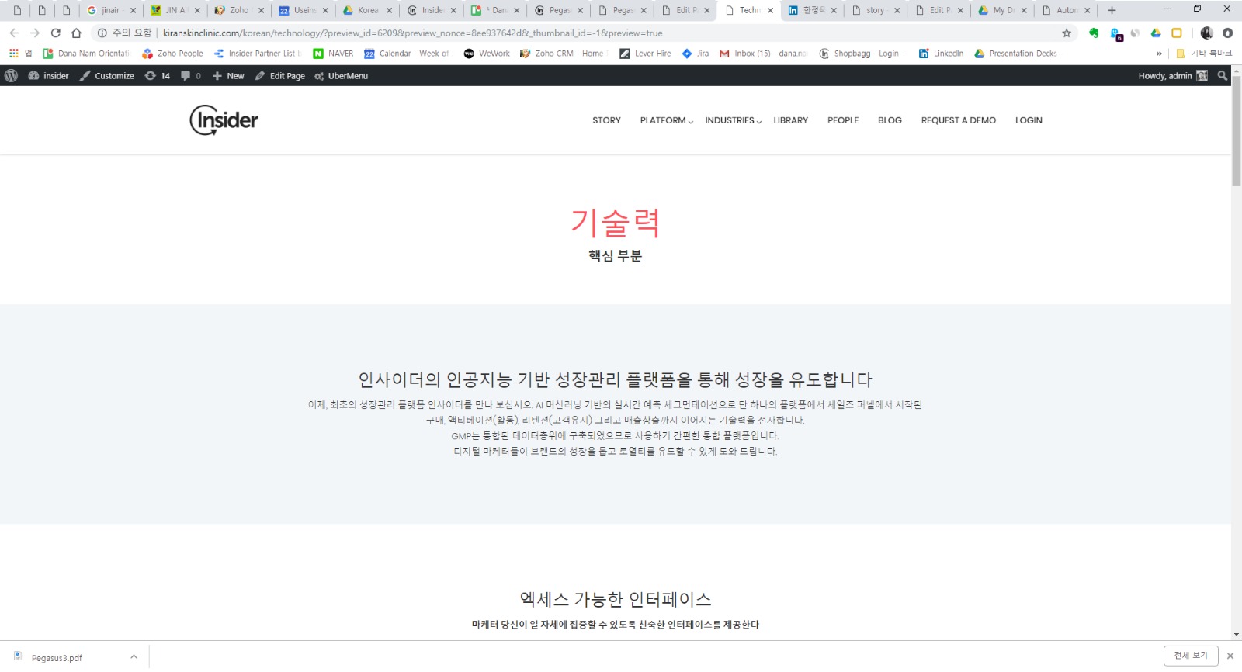Expand the PLATFORM dropdown menu
This screenshot has height=672, width=1242.
coord(666,120)
